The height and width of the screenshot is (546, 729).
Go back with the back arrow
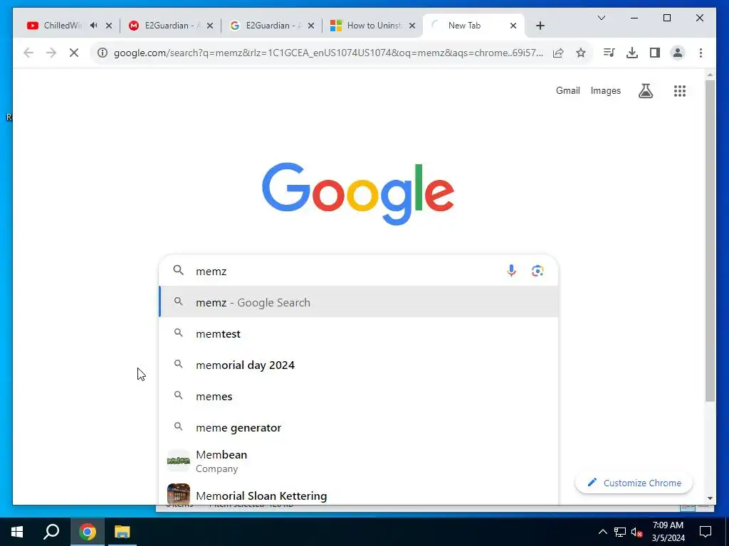coord(28,53)
